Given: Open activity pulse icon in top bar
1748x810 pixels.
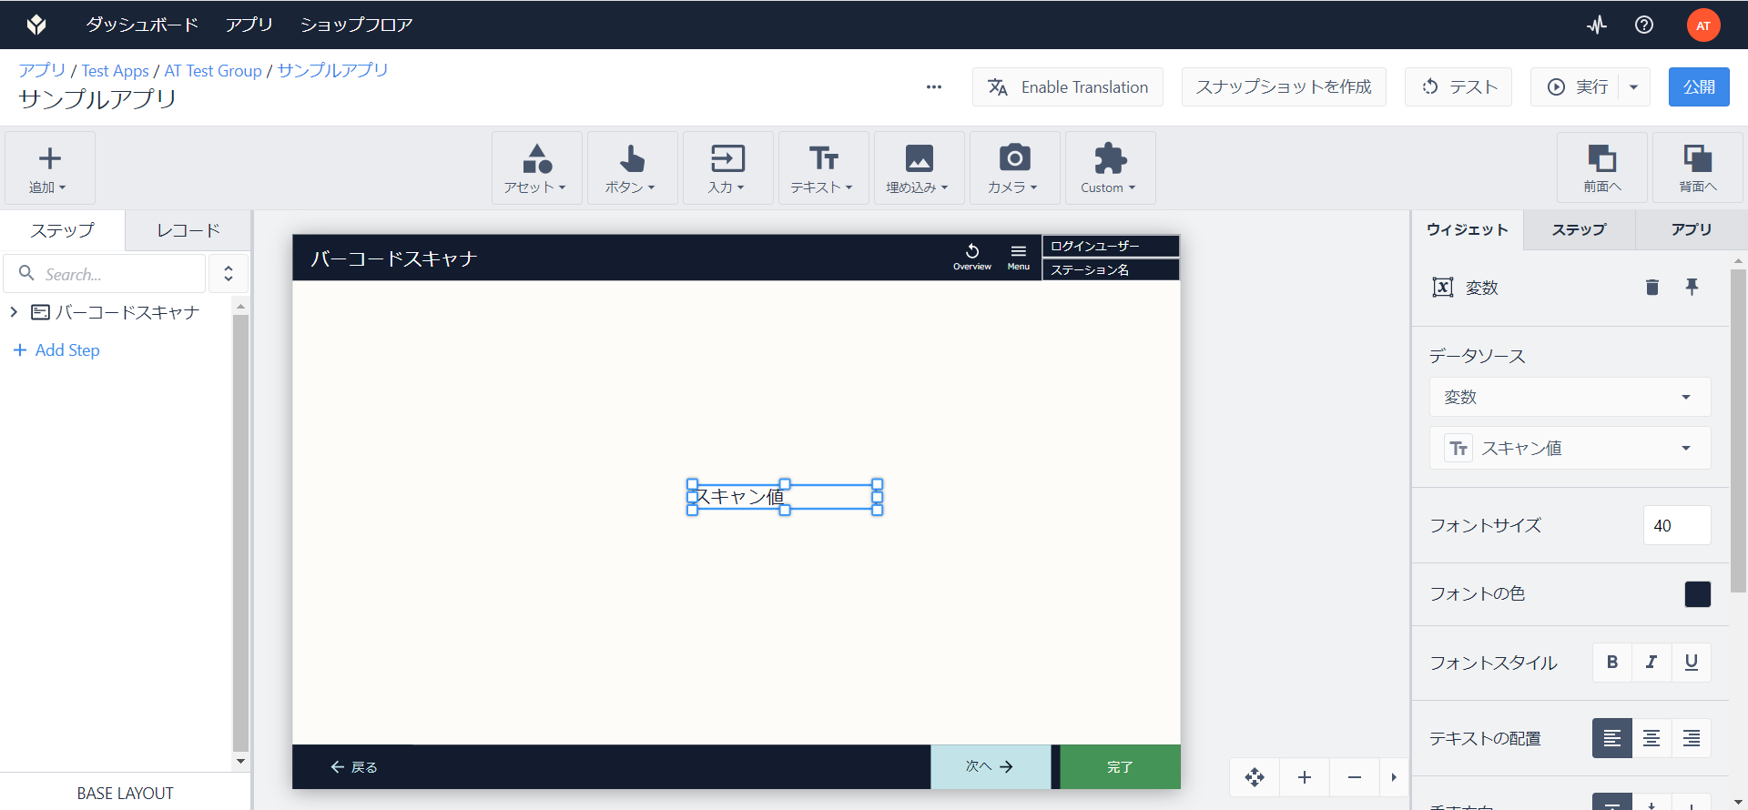Looking at the screenshot, I should click(1597, 25).
